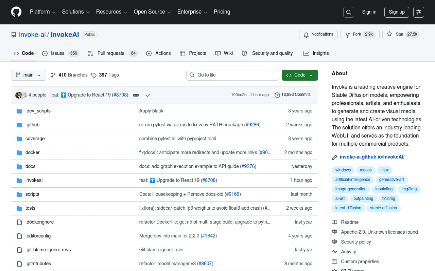
Task: Click the contributor avatars stack
Action: point(21,95)
